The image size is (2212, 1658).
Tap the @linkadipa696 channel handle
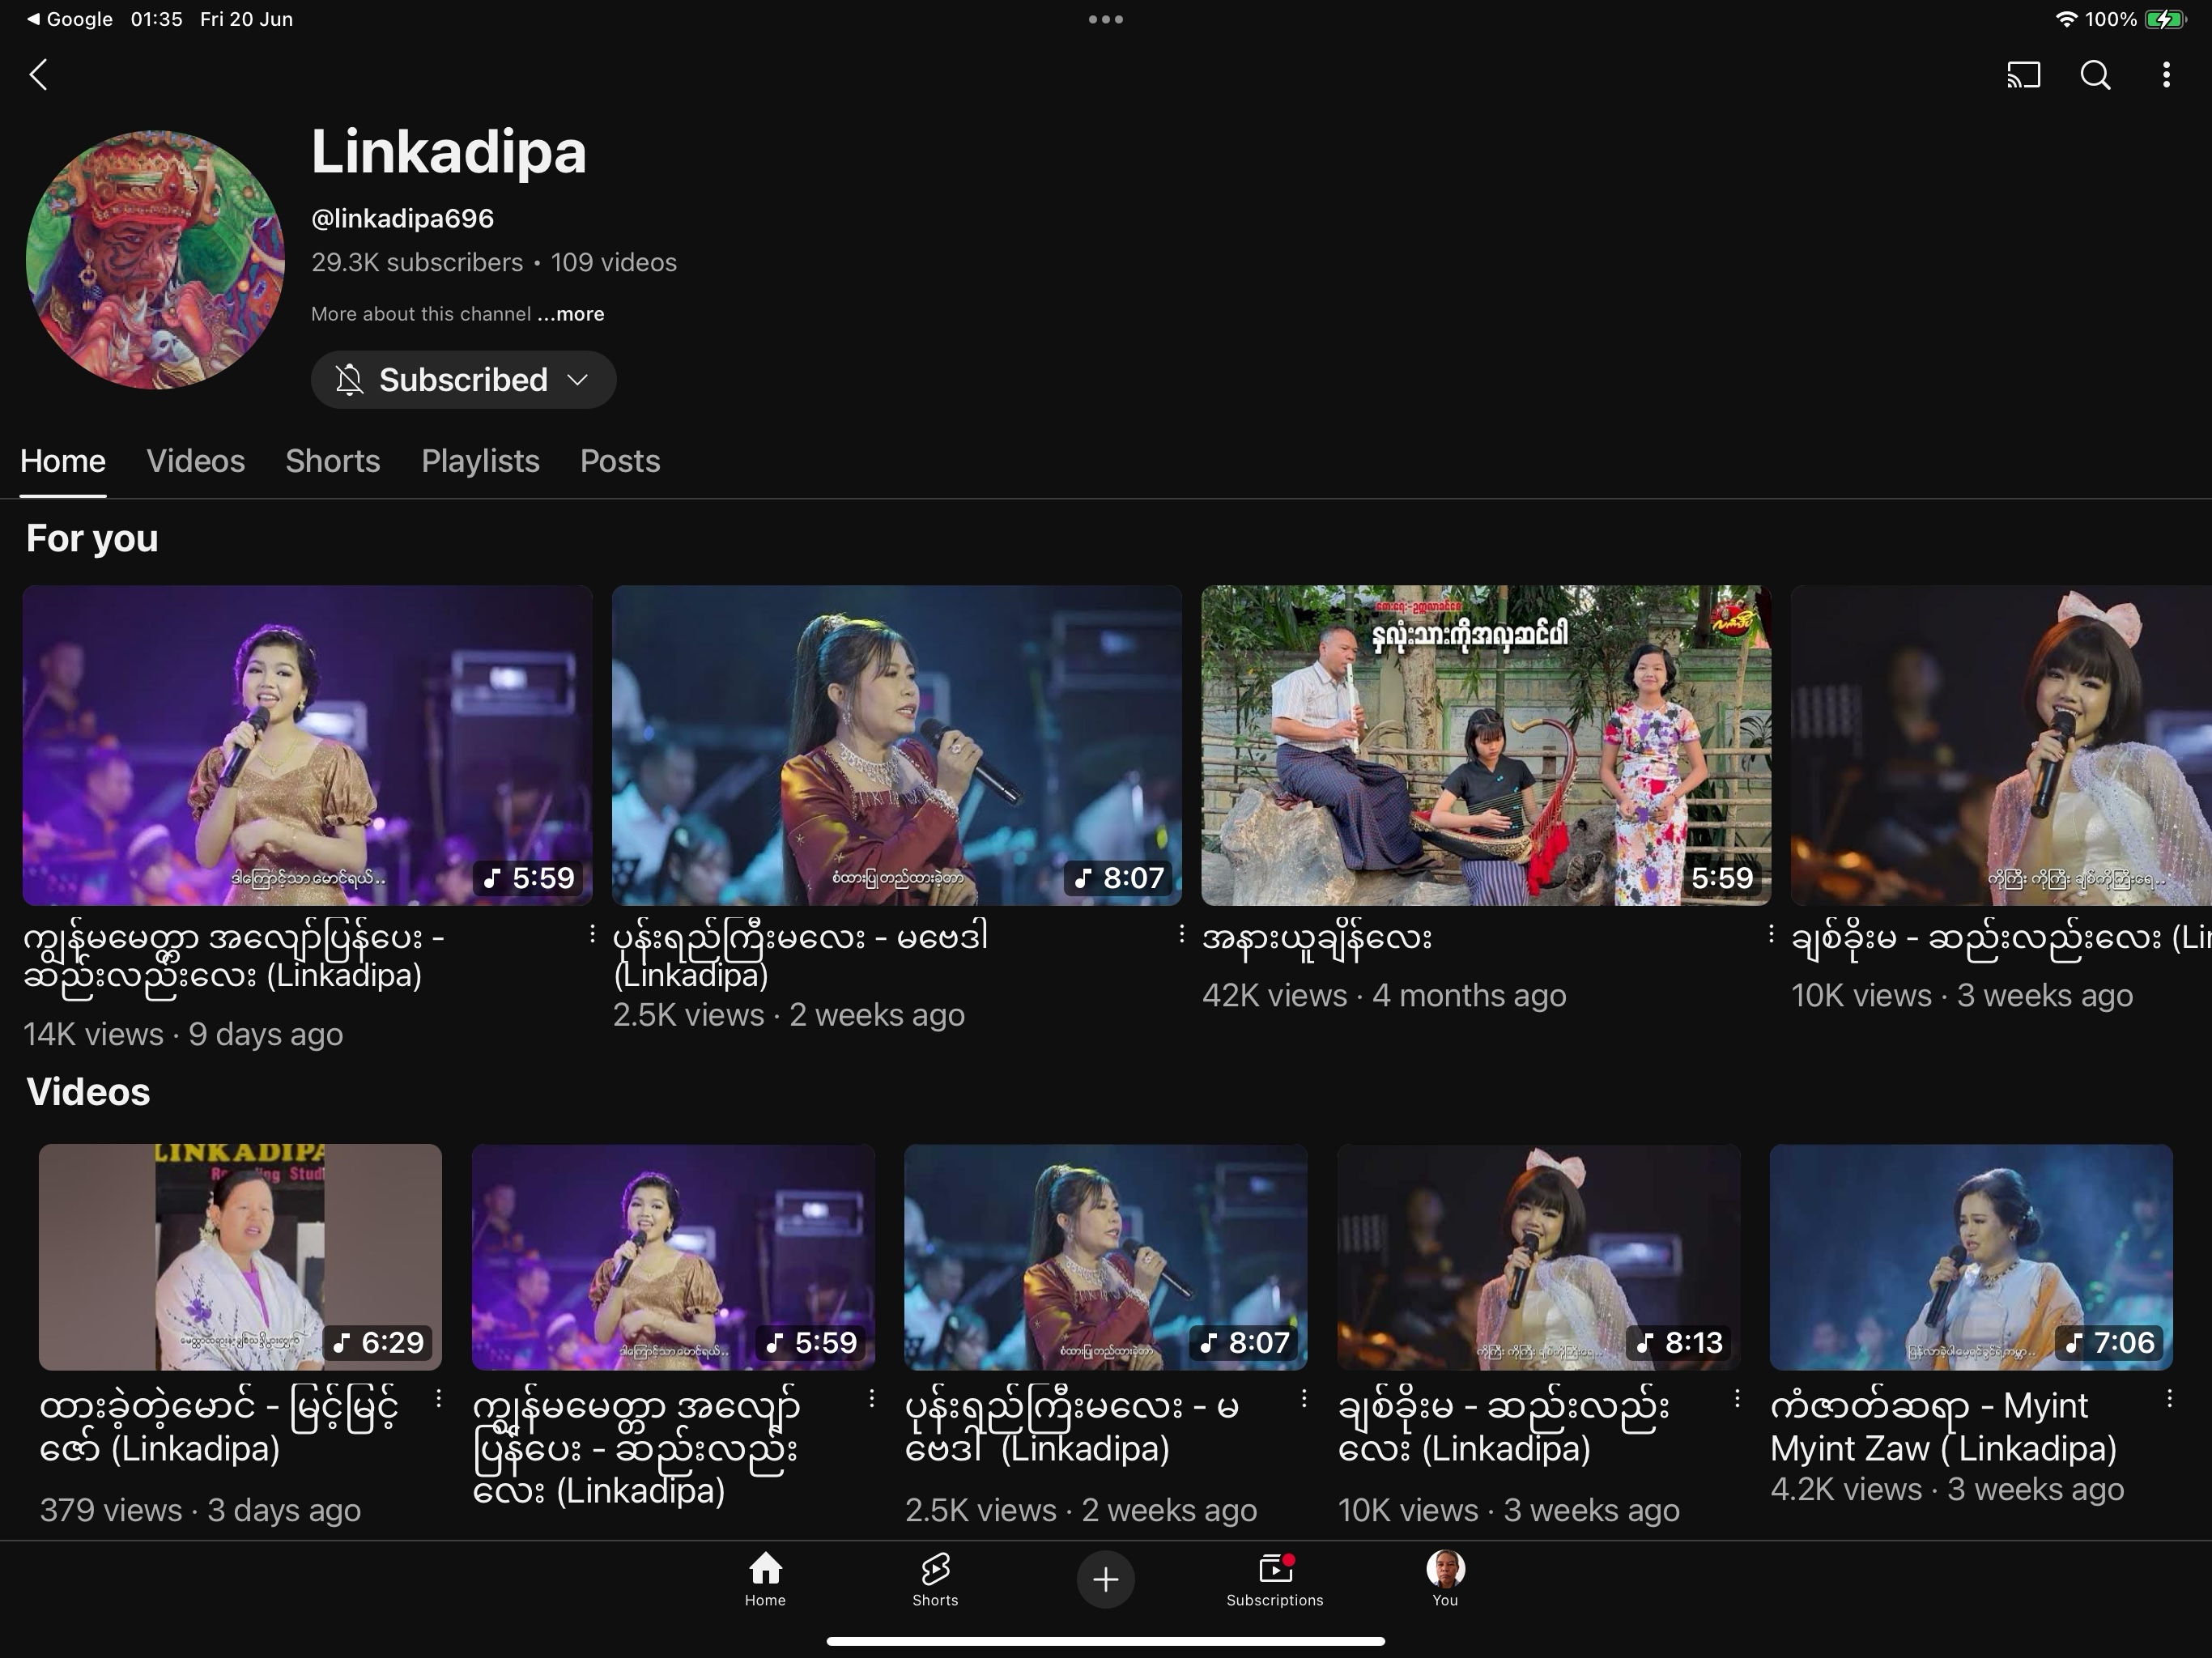click(402, 218)
